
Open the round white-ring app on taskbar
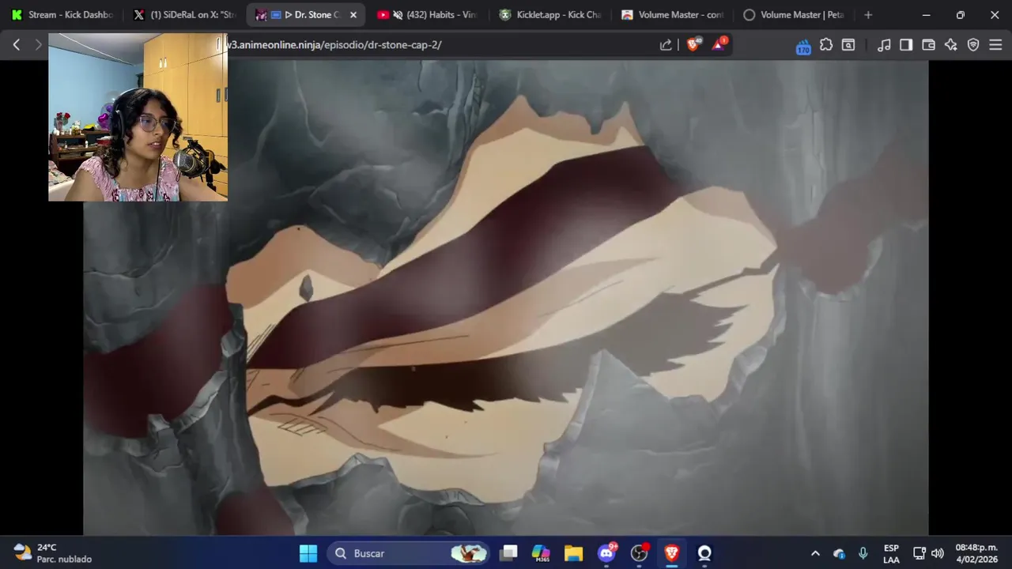704,553
